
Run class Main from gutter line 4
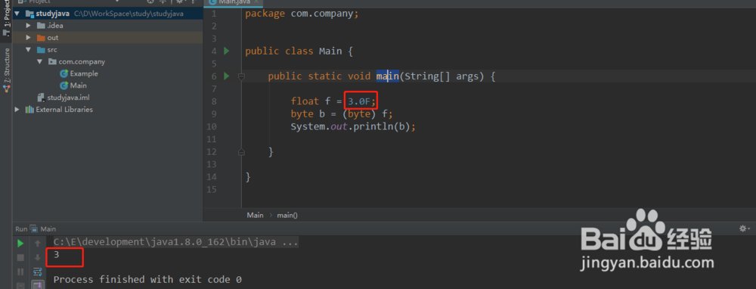point(227,51)
